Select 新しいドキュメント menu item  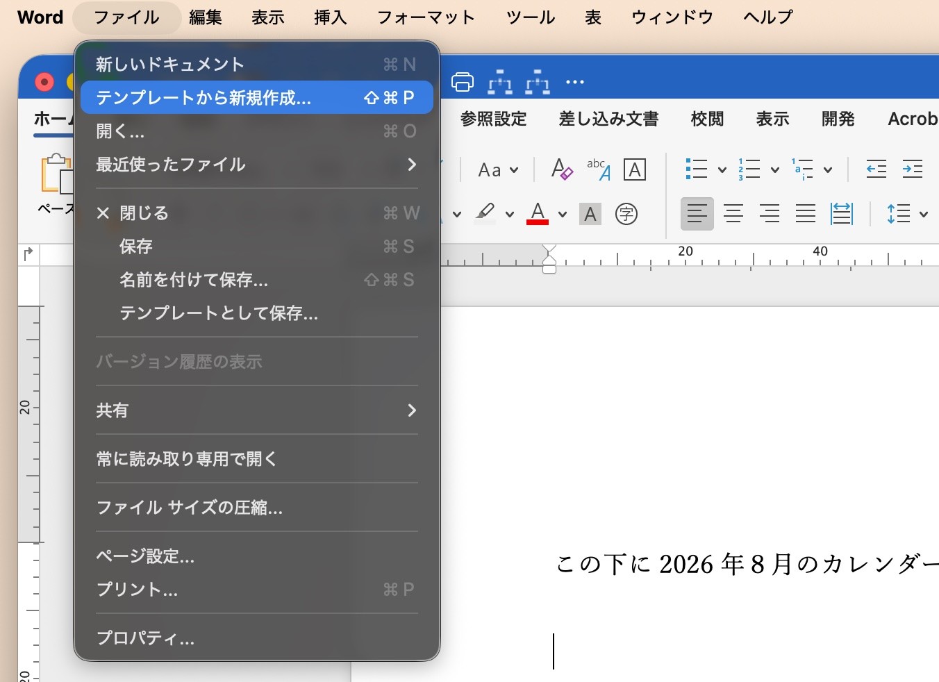[x=257, y=65]
